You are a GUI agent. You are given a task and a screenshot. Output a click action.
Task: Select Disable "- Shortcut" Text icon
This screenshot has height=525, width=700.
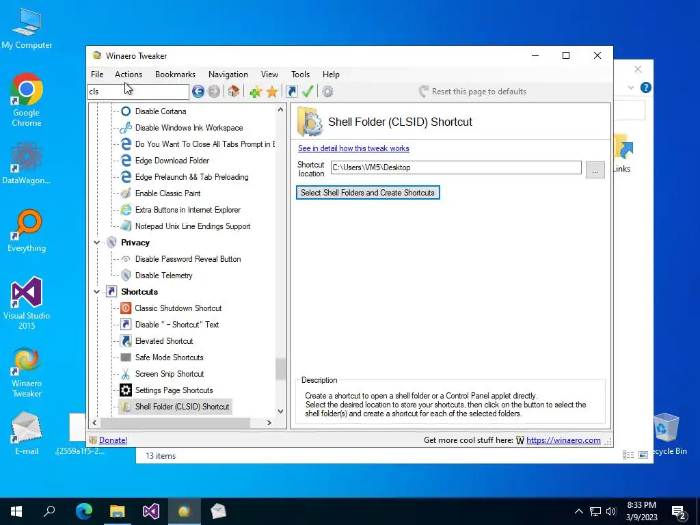(x=126, y=325)
